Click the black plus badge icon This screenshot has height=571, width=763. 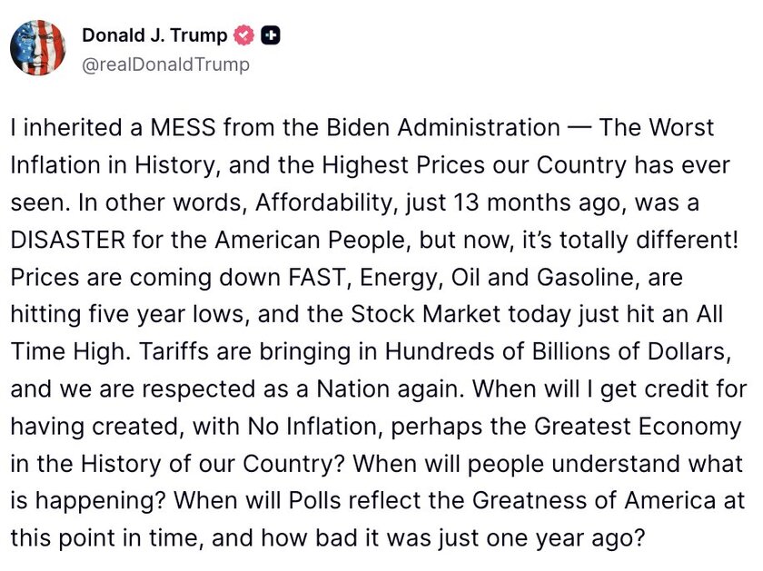coord(270,35)
